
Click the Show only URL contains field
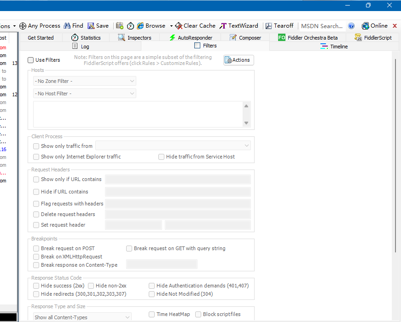[178, 180]
